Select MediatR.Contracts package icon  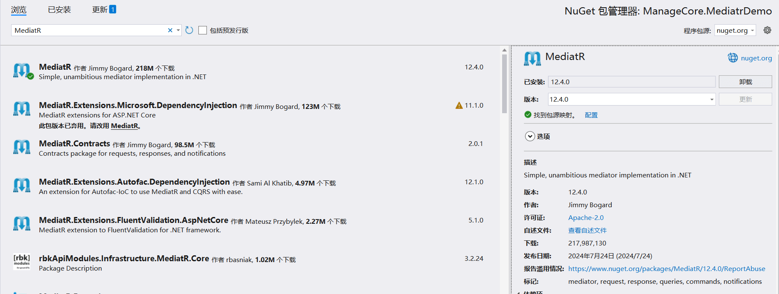(x=22, y=147)
